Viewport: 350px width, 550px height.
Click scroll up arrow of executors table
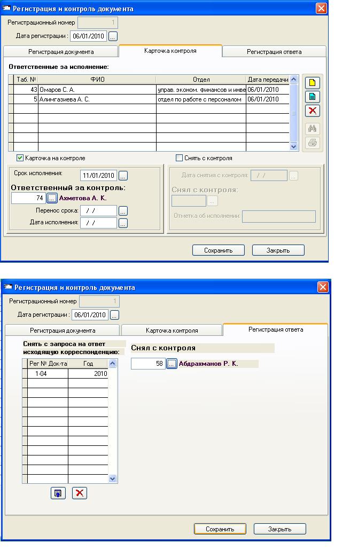click(x=294, y=79)
